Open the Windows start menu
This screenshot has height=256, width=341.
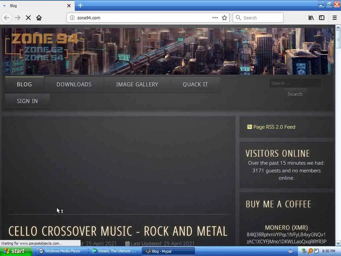coord(16,251)
